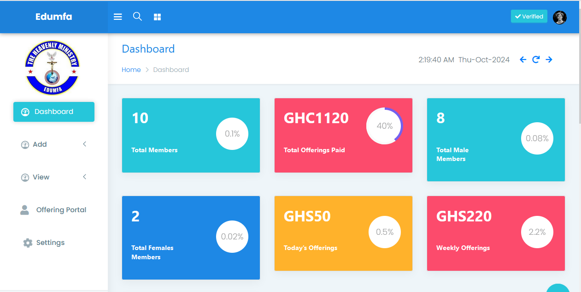Click the Thu-Oct-2024 date text

484,60
